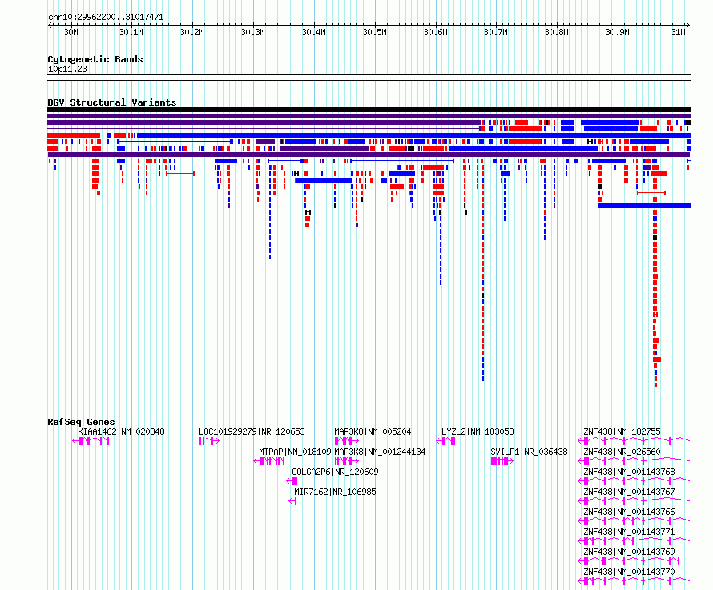Click the 30.3M ruler tick label
713x590 pixels.
coord(253,32)
